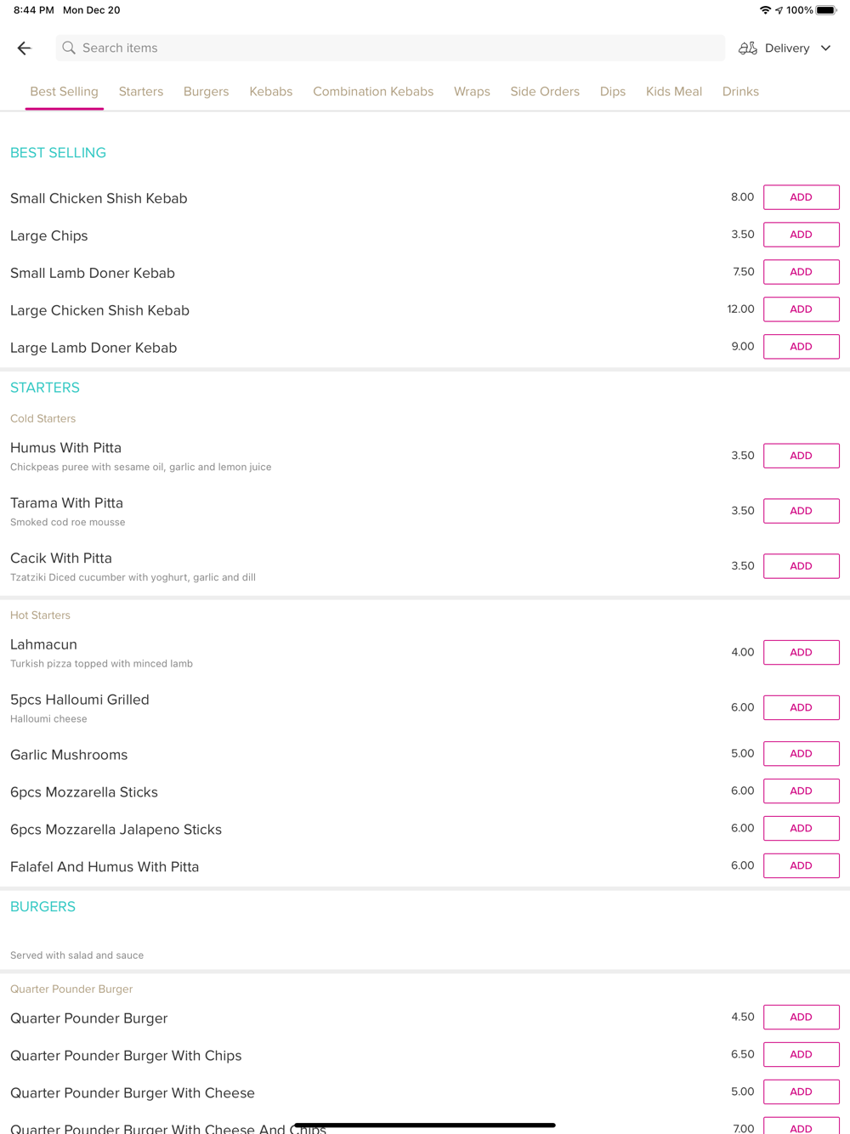This screenshot has height=1134, width=850.
Task: Check the battery status icon
Action: (x=826, y=10)
